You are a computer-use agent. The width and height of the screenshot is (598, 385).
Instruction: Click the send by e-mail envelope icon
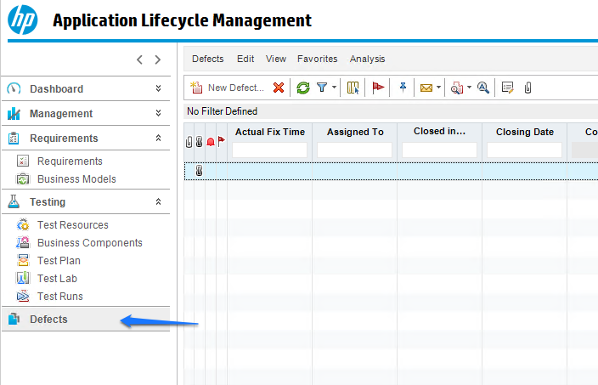click(426, 88)
